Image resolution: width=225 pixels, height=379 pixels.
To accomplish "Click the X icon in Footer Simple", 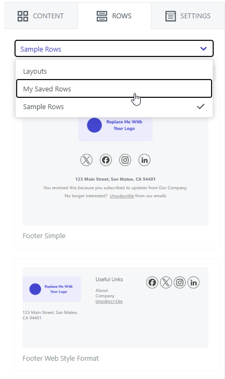I will pos(86,160).
